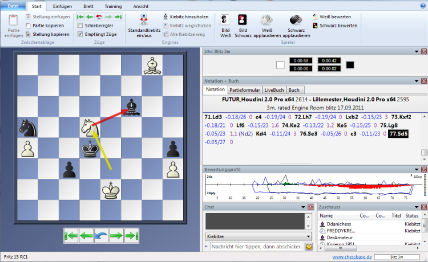The width and height of the screenshot is (428, 262).
Task: Click the chat message input field
Action: click(x=256, y=247)
